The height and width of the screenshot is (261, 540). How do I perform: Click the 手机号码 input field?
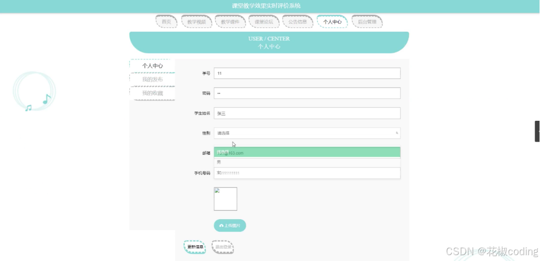(x=307, y=173)
